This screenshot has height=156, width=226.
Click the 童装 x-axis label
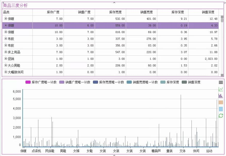click(x=169, y=151)
